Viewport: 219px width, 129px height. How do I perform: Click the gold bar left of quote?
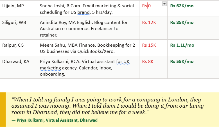3,109
